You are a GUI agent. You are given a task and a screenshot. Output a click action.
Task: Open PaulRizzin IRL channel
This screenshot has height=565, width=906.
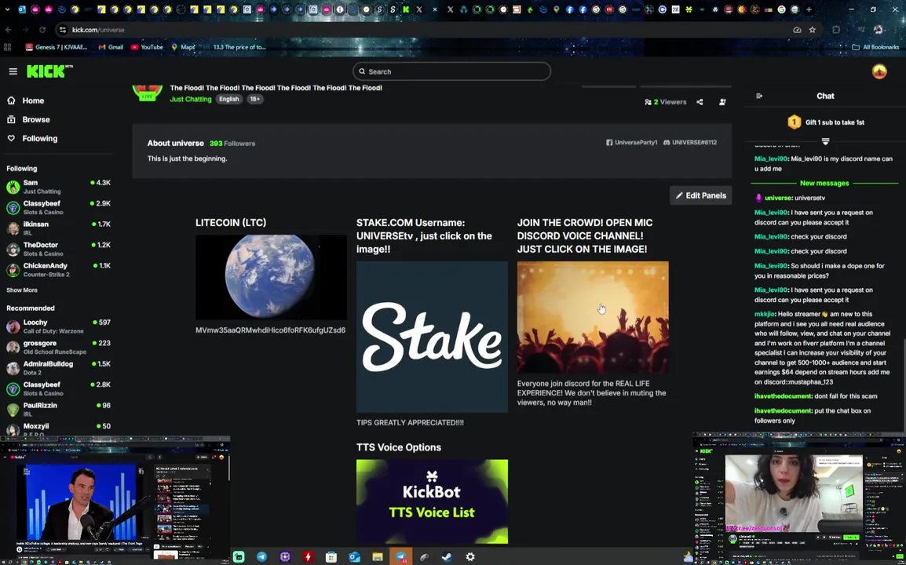click(x=58, y=410)
